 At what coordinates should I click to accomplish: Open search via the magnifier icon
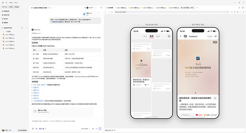6,2
